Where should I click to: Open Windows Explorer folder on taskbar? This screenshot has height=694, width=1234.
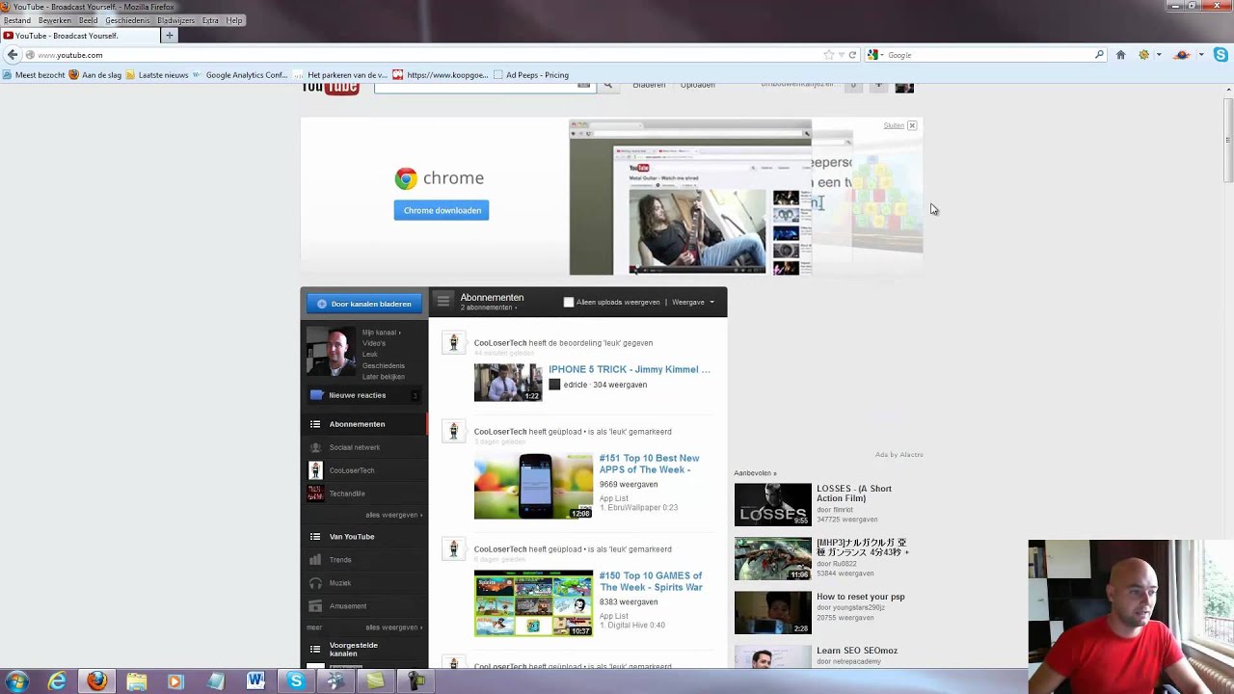click(x=136, y=681)
